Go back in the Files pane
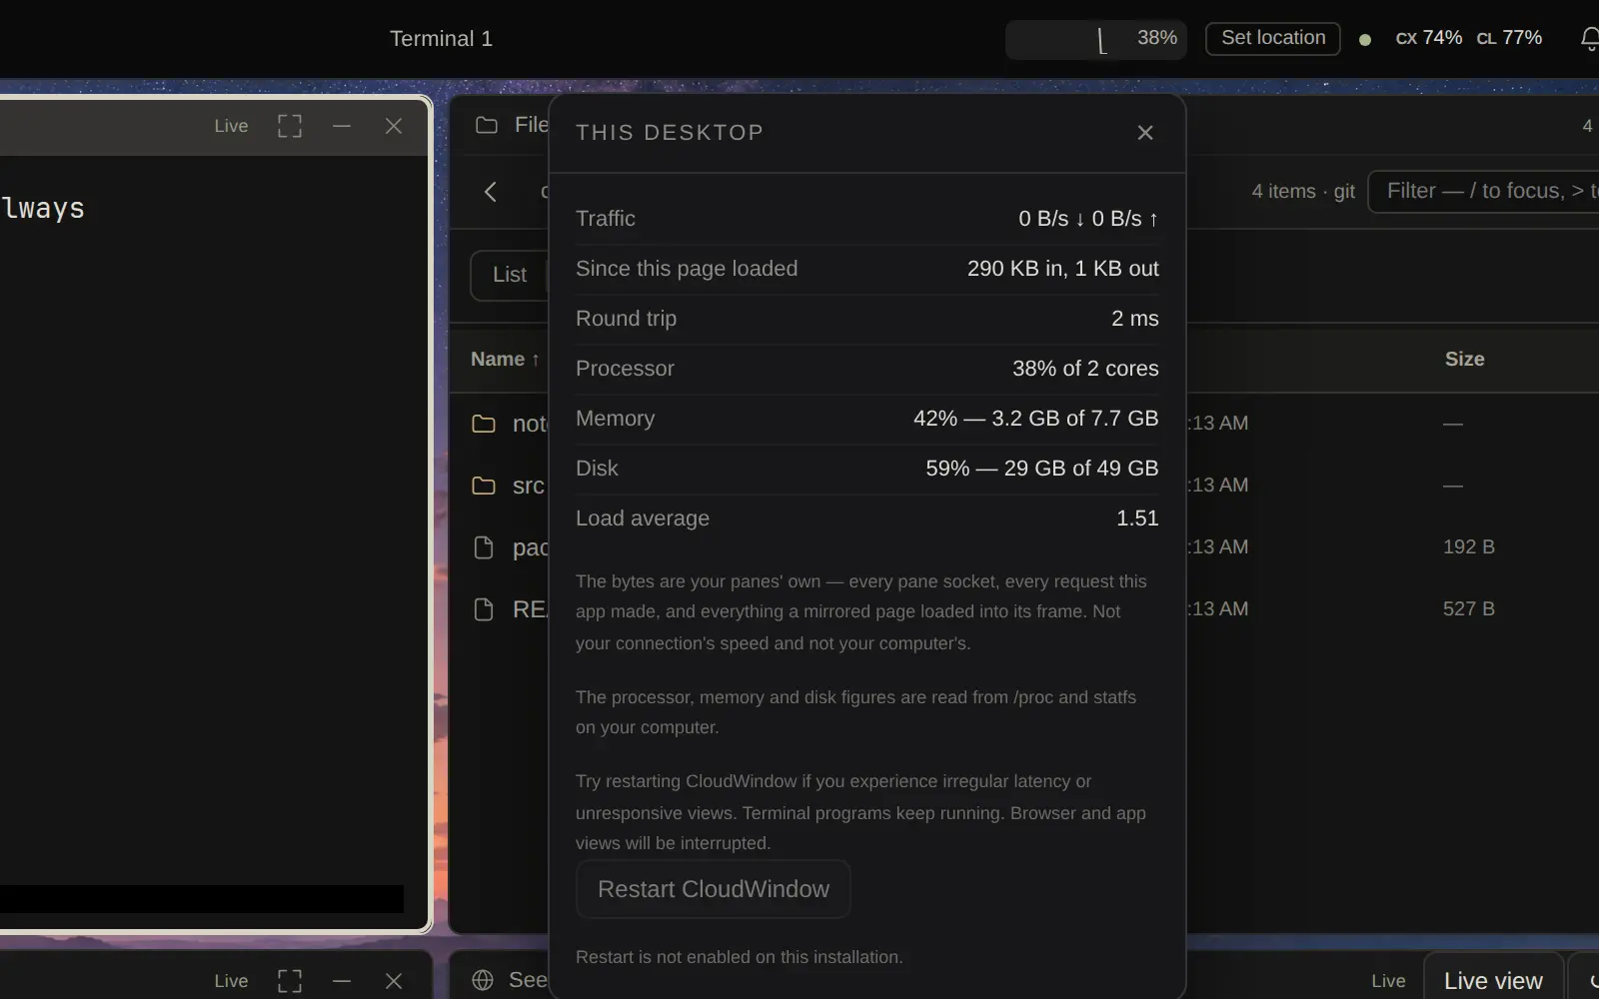The image size is (1599, 999). click(x=491, y=192)
